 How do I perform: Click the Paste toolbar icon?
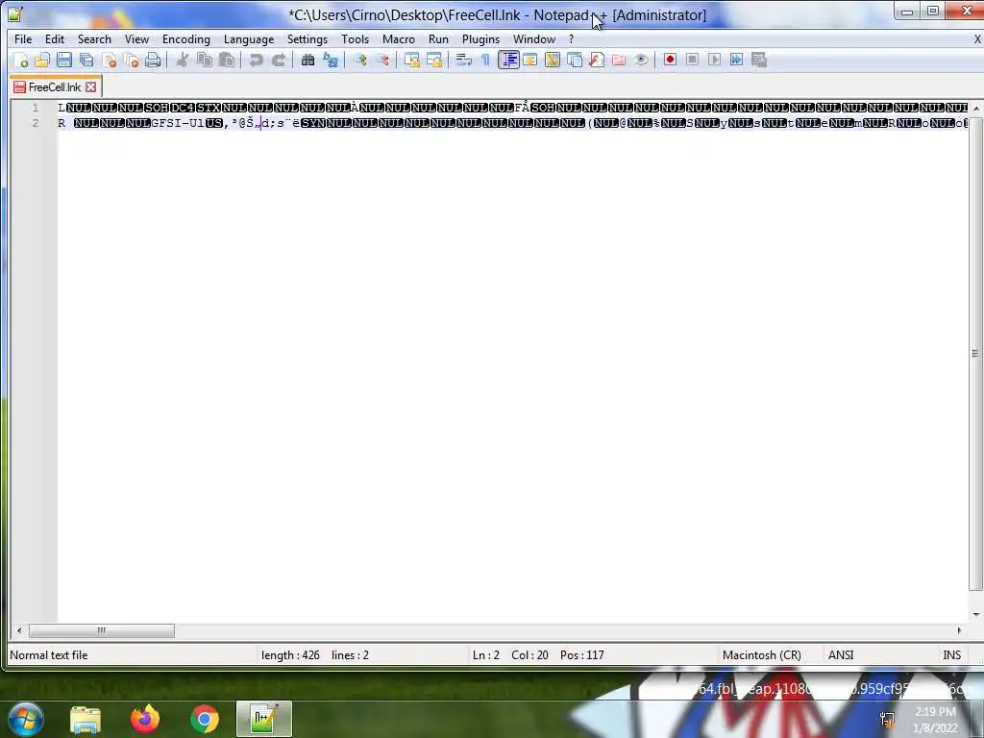click(227, 61)
